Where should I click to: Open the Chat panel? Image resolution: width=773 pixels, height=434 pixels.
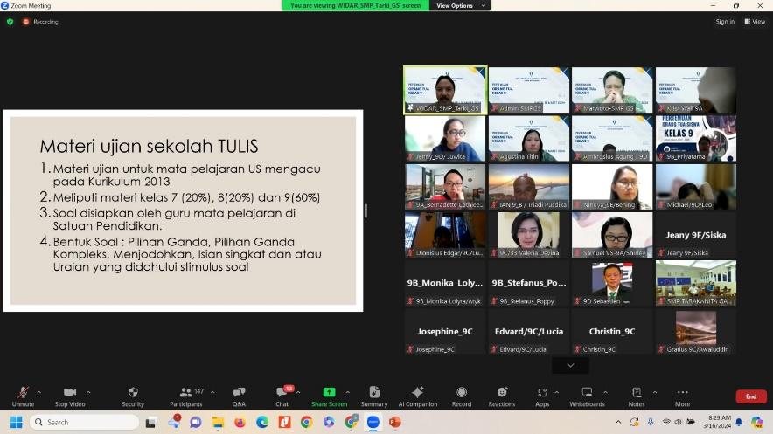click(282, 396)
